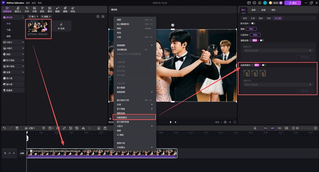This screenshot has width=319, height=172.
Task: Select the dancing couple video thumbnail in media library
Action: click(x=38, y=28)
